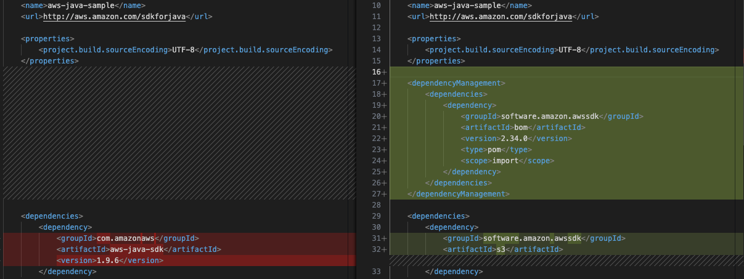Click the bom artifactId value
The height and width of the screenshot is (279, 744).
pyautogui.click(x=521, y=127)
